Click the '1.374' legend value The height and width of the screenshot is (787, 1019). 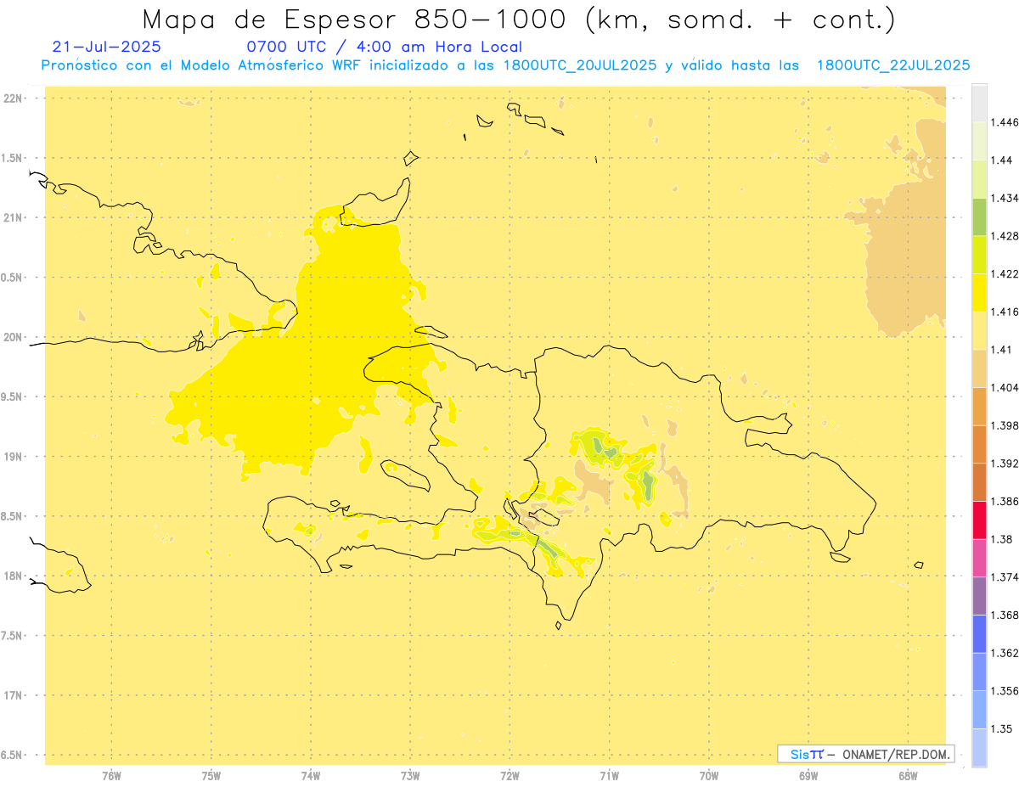point(1005,577)
